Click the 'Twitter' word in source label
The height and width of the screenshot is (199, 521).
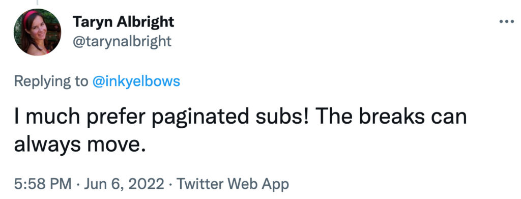[x=199, y=183]
